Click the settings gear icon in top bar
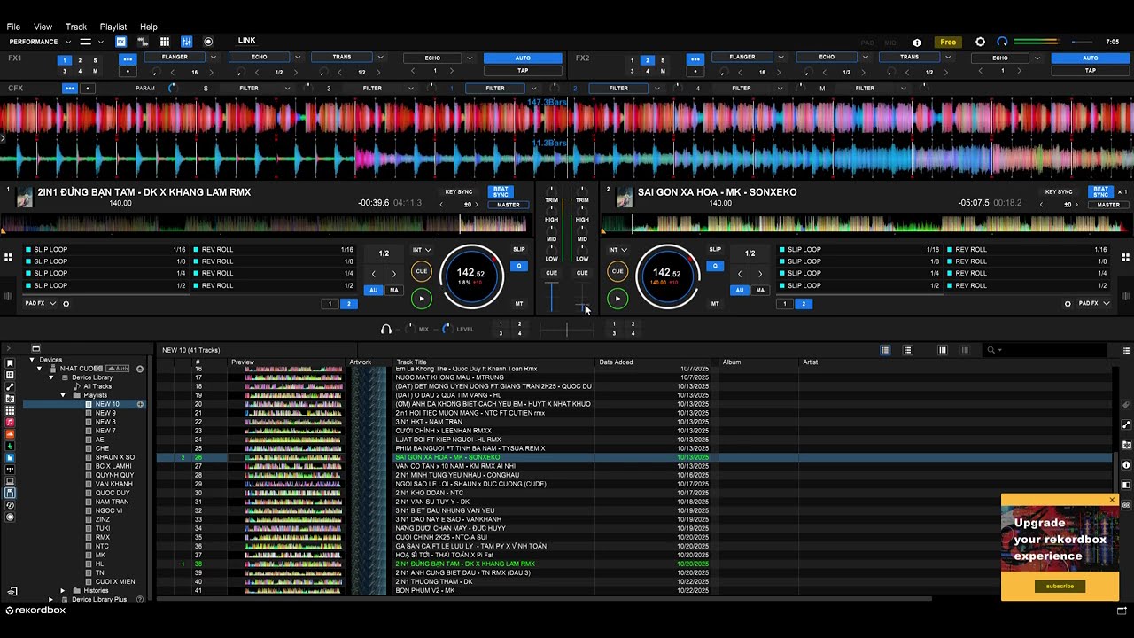 tap(980, 42)
